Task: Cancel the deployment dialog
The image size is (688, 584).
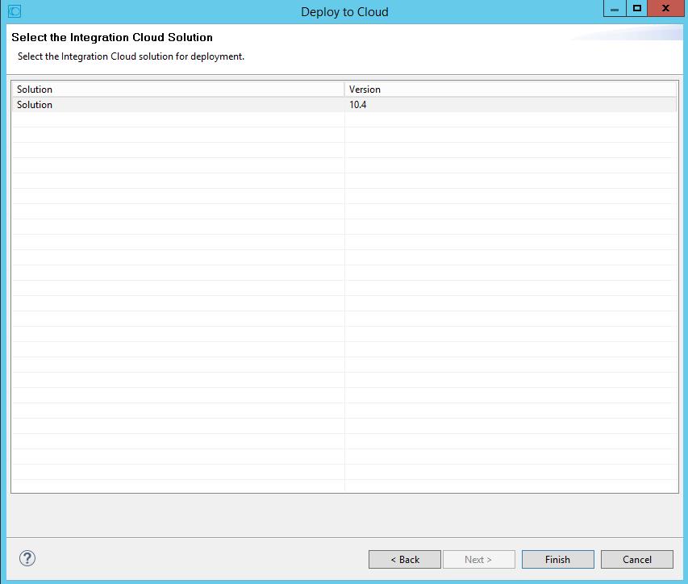Action: coord(636,560)
